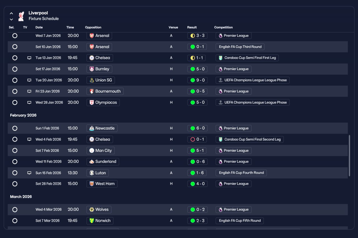The width and height of the screenshot is (358, 238).
Task: Sort fixtures by the Date column header
Action: coord(39,27)
